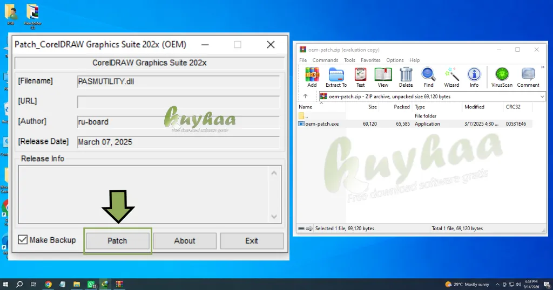Open WhatsApp from the taskbar

(x=91, y=285)
